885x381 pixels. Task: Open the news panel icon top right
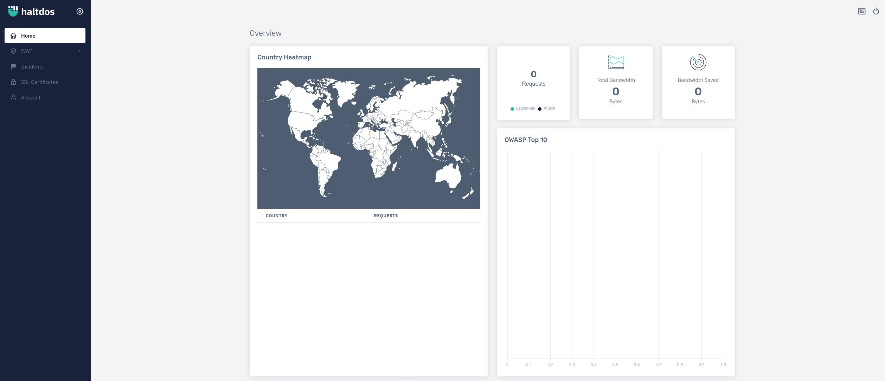pos(861,12)
